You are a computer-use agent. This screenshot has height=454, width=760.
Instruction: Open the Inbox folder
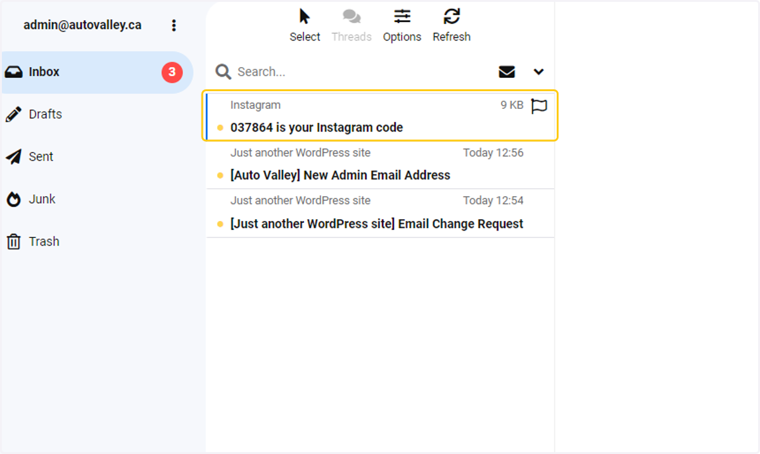pos(98,72)
